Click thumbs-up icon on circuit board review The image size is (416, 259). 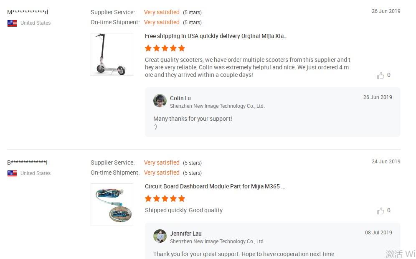380,211
